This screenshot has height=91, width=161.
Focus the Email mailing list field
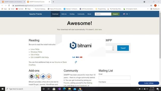(114, 78)
